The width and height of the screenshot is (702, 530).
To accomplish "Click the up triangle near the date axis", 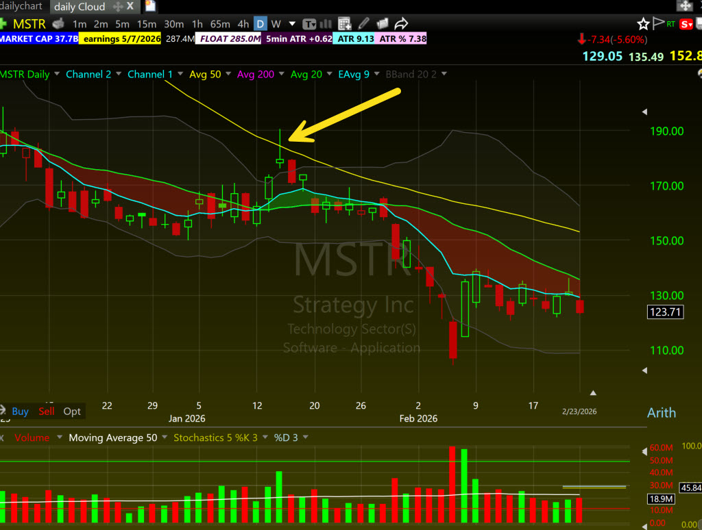I will point(593,392).
